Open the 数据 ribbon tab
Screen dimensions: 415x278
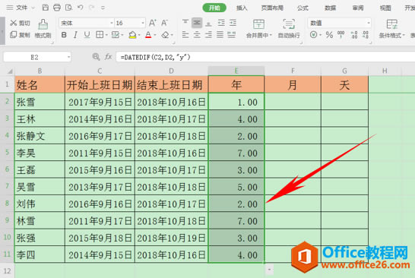point(331,8)
